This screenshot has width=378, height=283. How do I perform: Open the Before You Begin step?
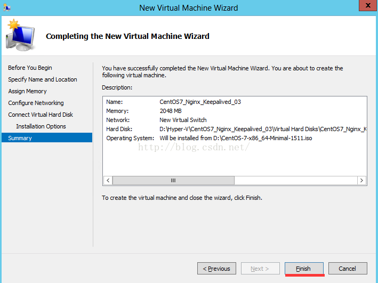click(30, 68)
